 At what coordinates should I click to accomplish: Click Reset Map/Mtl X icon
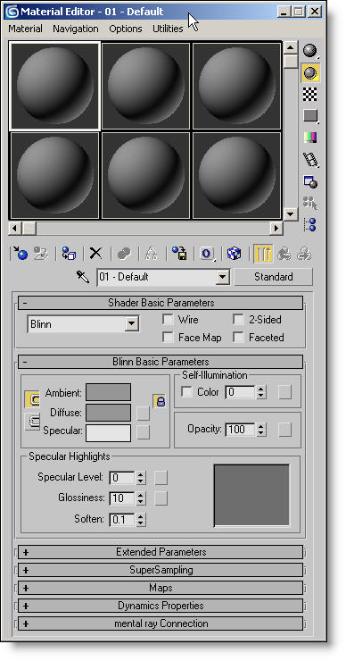pos(96,254)
